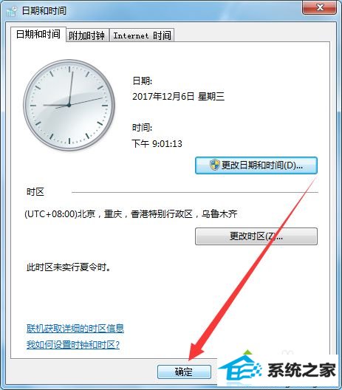Click the UAC shield icon on 更改日期和时间

214,165
